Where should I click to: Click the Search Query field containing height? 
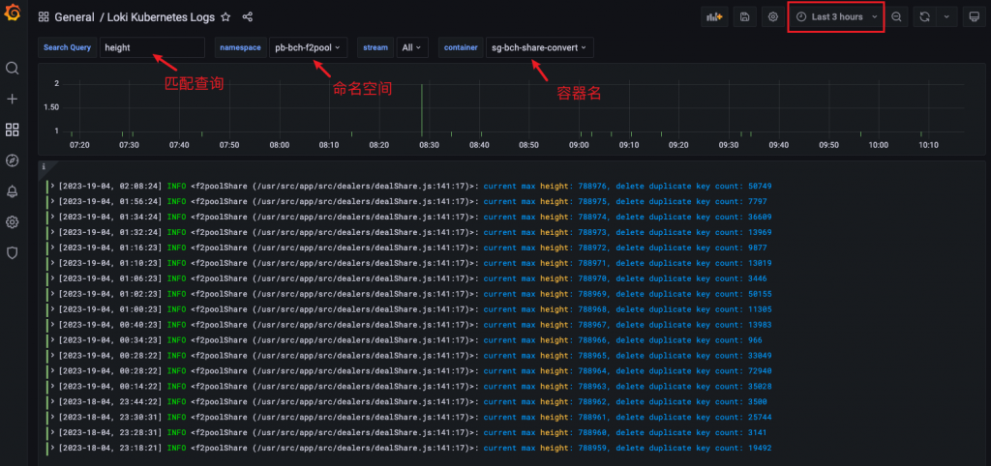point(152,47)
